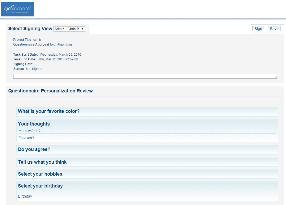Viewport: 286px width, 205px height.
Task: Open the 'What is your favorite color?' question
Action: [48, 111]
